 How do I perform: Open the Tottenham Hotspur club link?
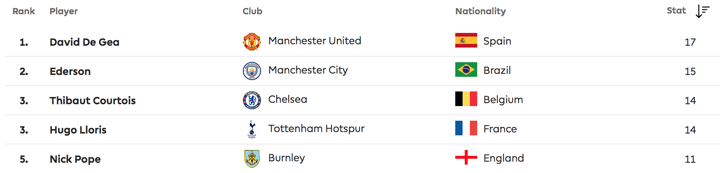[x=316, y=129]
